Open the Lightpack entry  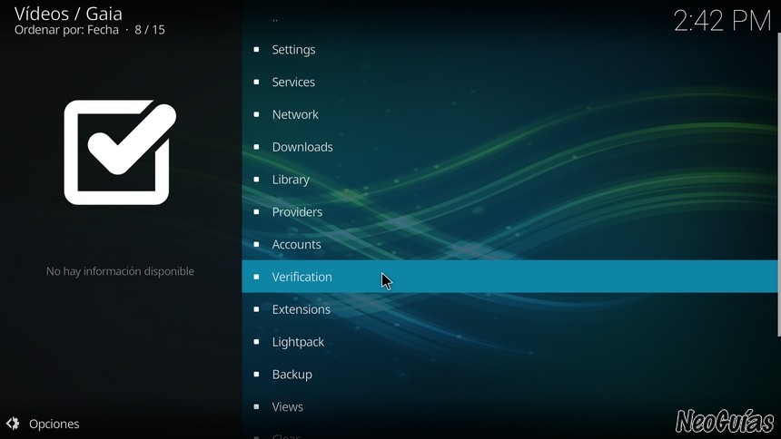pos(509,342)
